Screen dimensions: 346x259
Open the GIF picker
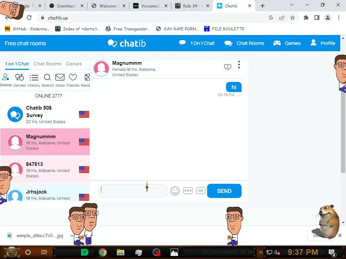[x=201, y=191]
